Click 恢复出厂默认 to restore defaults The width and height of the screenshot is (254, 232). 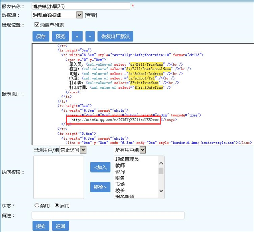116,36
